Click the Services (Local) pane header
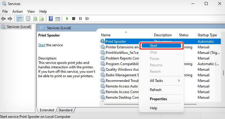This screenshot has height=119, width=225. click(x=59, y=28)
